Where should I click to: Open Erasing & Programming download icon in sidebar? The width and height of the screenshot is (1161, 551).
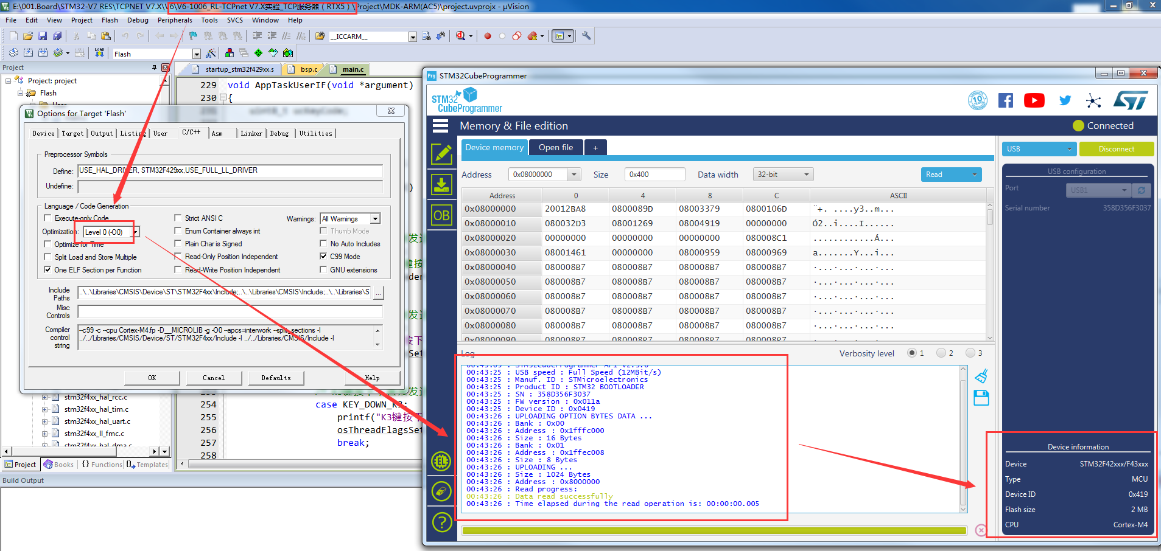click(x=442, y=184)
